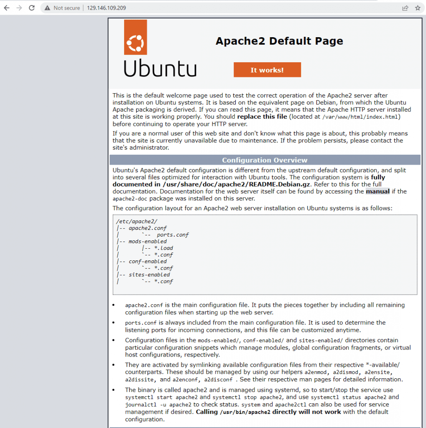Click the "apache2-doc" package name
Image resolution: width=426 pixels, height=428 pixels.
[x=130, y=199]
